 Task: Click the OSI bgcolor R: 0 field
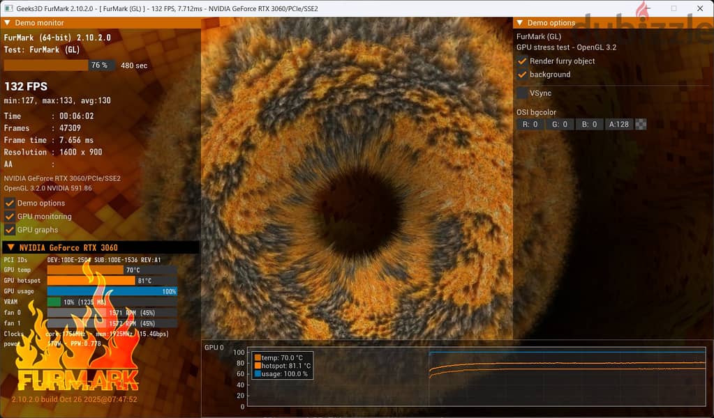tap(530, 124)
